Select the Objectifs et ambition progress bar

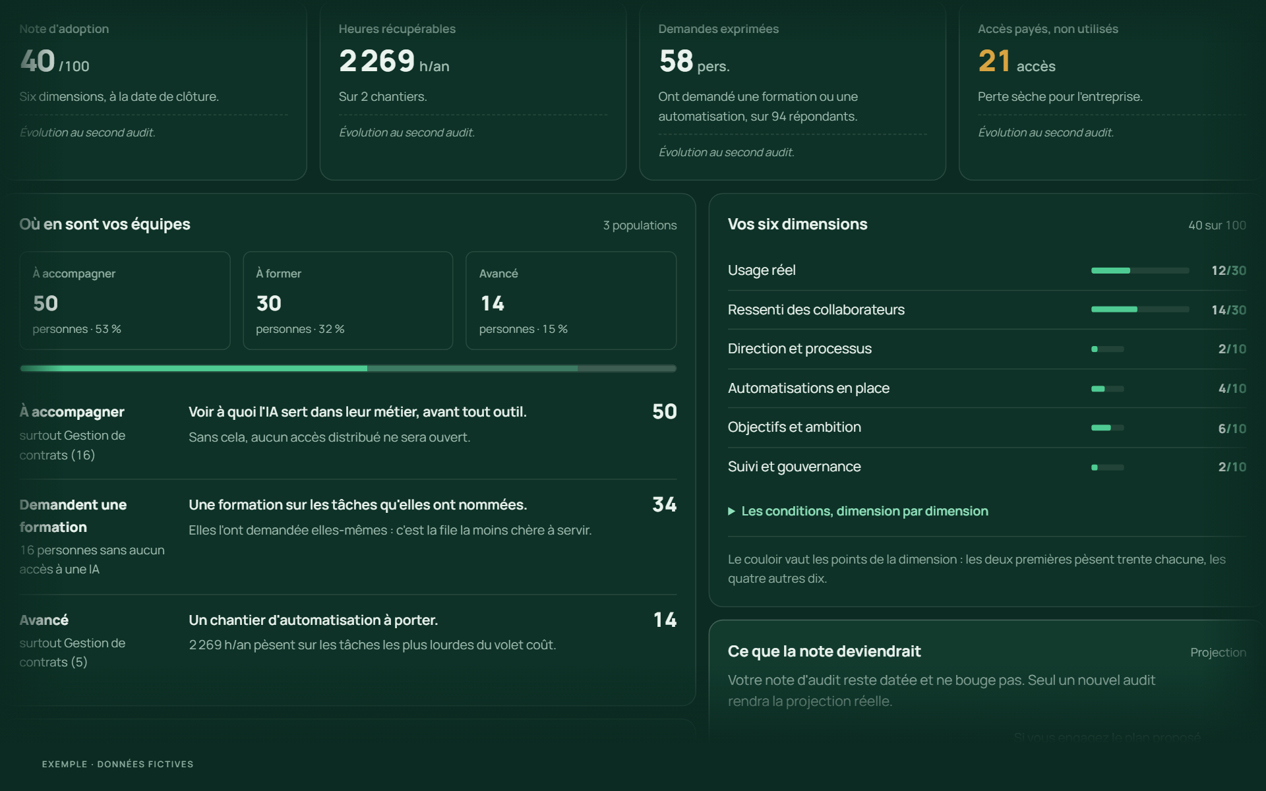[1108, 427]
